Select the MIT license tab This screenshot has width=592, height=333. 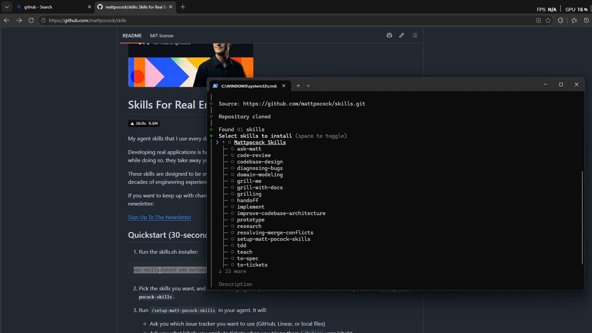pos(161,36)
